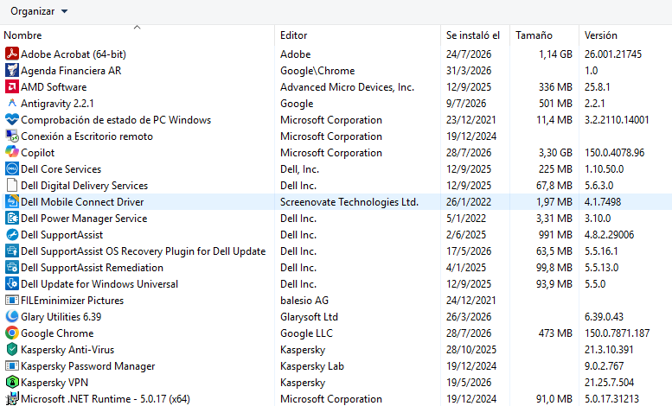Select the Glary Utilities 6.39 name
The height and width of the screenshot is (406, 672).
[61, 317]
